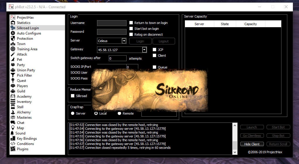
Task: Click the Go Clientless button
Action: 252,136
